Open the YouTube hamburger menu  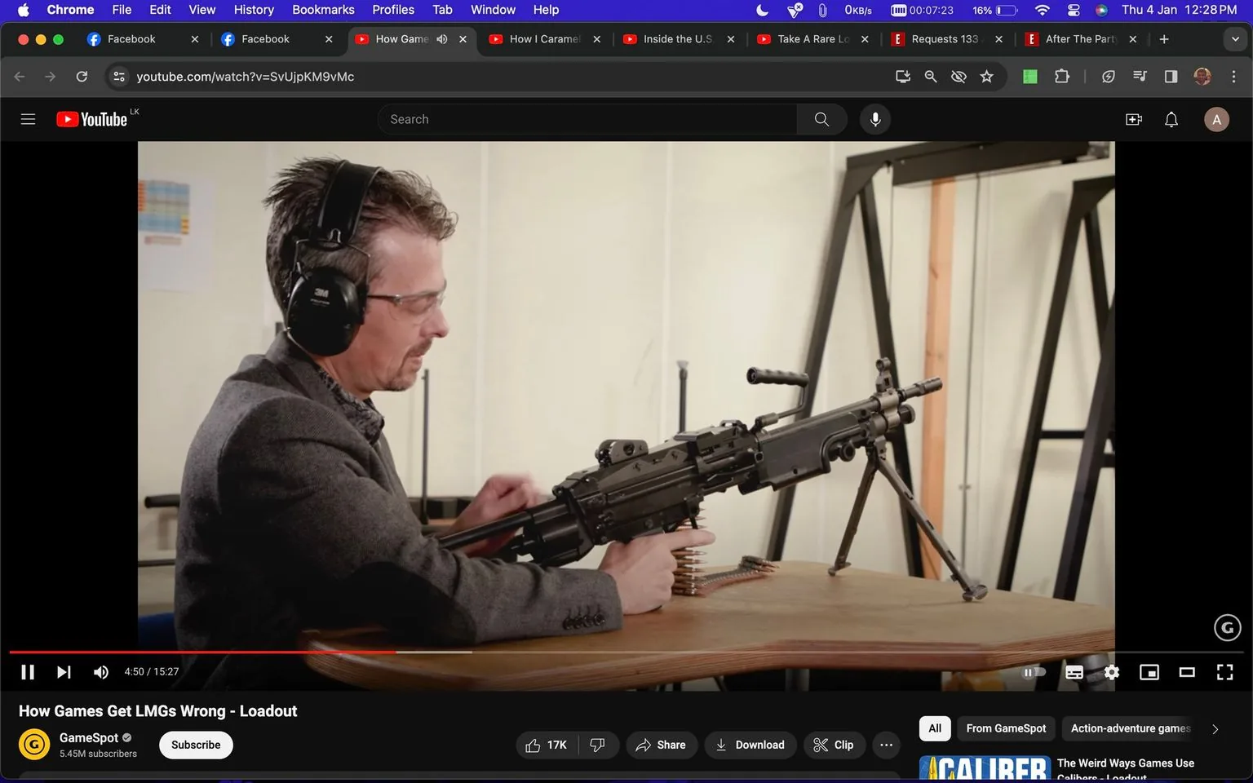28,118
